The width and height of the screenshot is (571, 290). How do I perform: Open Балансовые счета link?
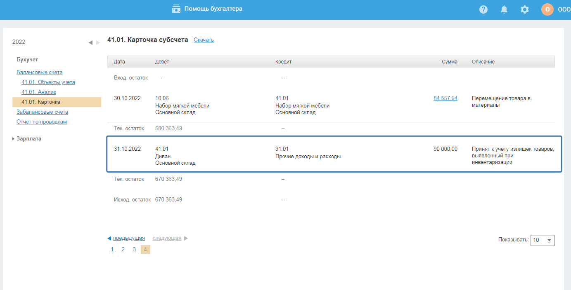click(39, 72)
